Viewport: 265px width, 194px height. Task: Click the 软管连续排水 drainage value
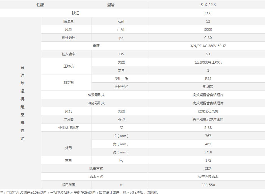(208, 177)
